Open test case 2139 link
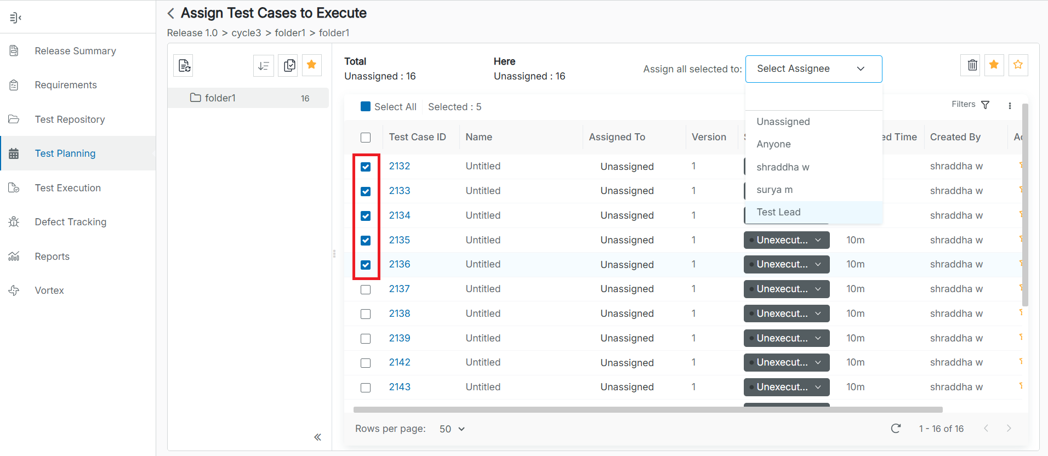The height and width of the screenshot is (456, 1048). [399, 338]
